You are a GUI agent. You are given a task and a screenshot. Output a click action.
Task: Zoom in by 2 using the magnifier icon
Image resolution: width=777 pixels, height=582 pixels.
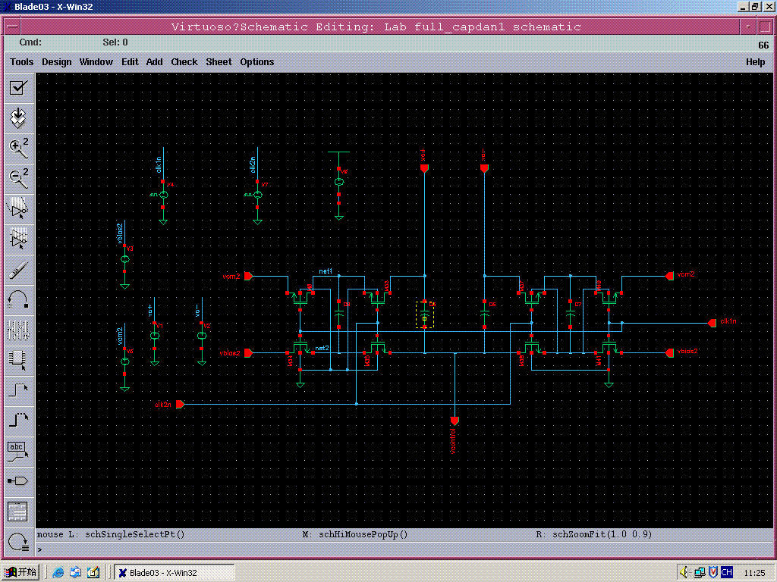pos(18,148)
